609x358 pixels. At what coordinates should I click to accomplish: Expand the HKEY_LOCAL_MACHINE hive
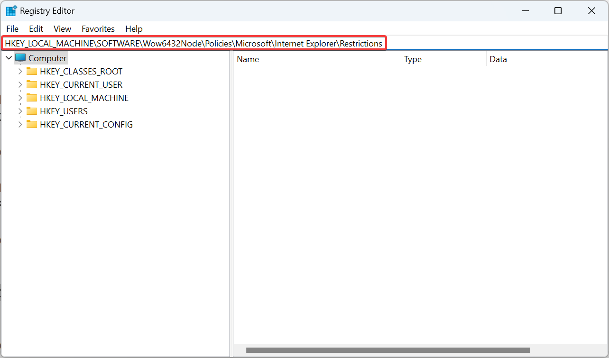[x=20, y=98]
